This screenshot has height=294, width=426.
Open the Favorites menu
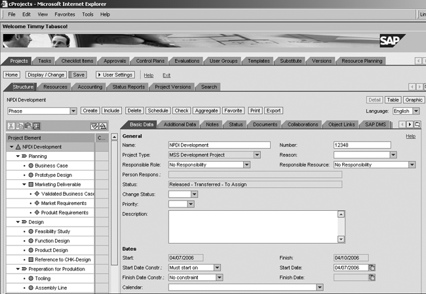coord(65,14)
